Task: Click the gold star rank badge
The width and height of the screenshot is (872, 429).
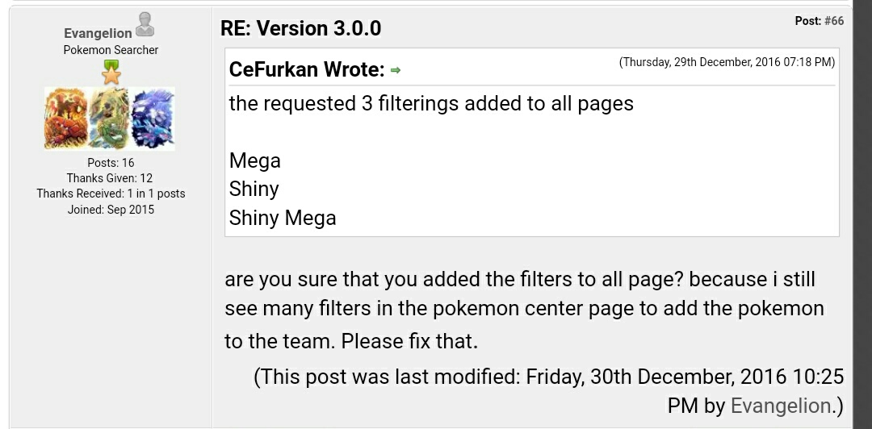Action: [x=111, y=73]
